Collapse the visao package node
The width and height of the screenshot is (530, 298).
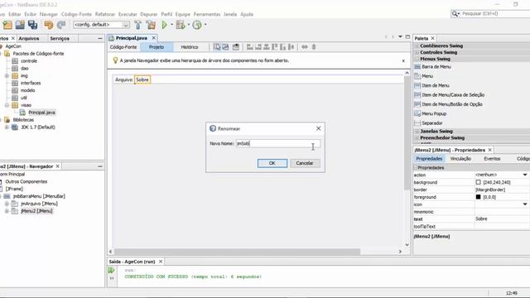[7, 105]
